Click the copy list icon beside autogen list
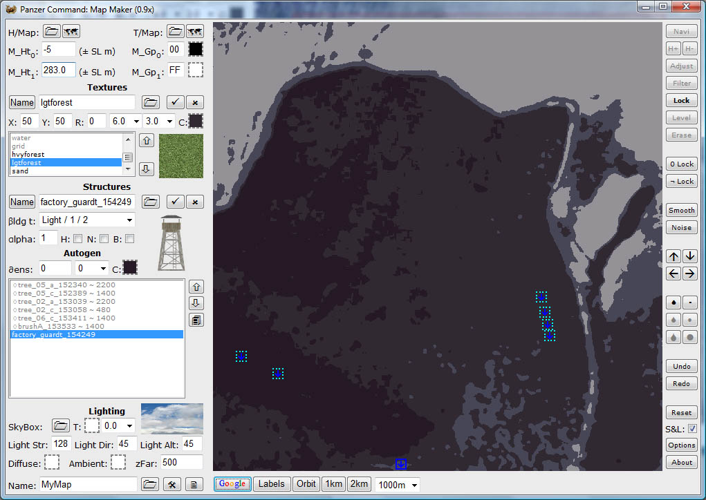706x500 pixels. click(196, 320)
